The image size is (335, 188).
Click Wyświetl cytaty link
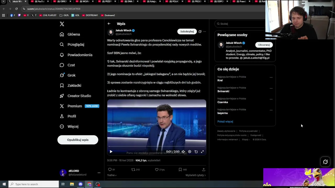pos(196,175)
